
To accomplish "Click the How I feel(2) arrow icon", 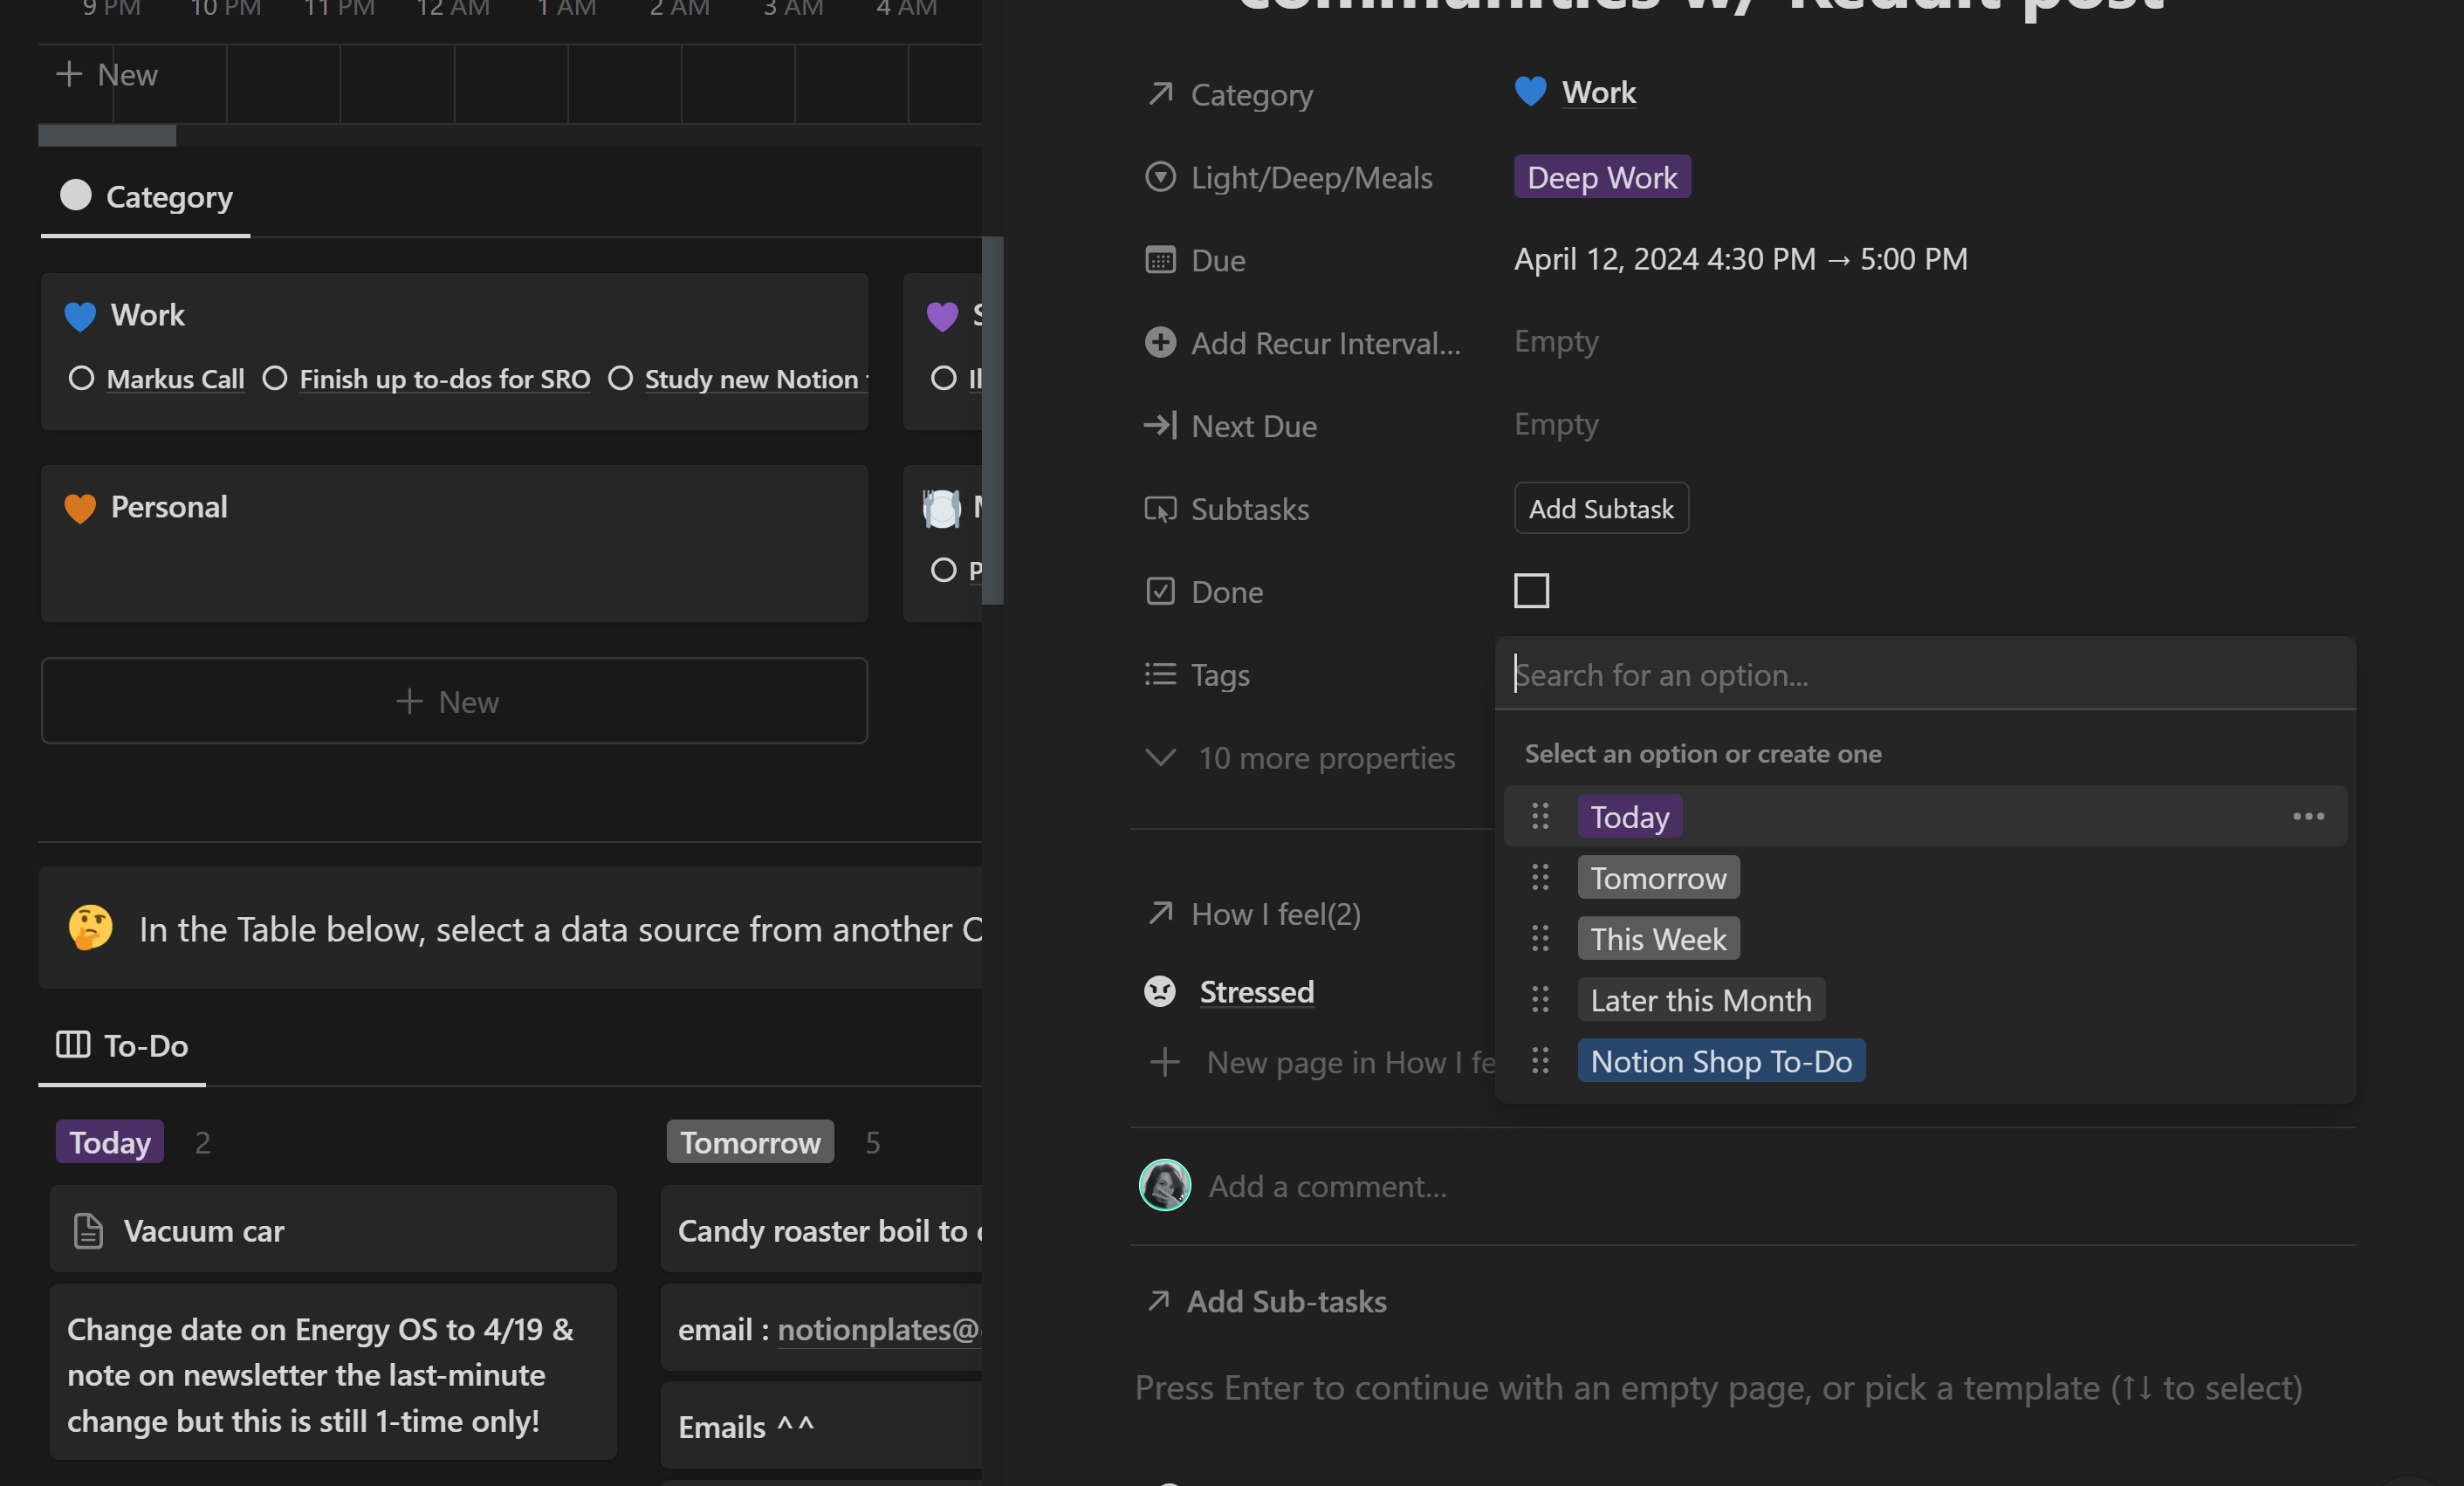I will coord(1160,913).
